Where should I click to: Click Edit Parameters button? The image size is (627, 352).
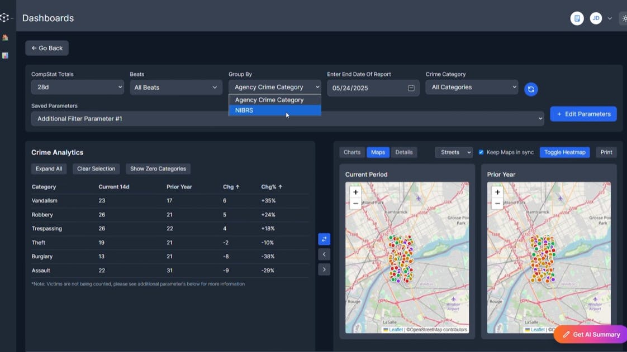[x=583, y=114]
